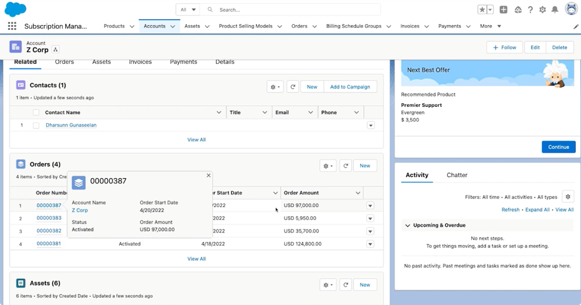Open the App Launcher grid icon
This screenshot has height=305, width=581.
12,26
